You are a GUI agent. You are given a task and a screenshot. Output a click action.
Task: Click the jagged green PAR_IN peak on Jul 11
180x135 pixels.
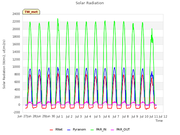click(152, 29)
